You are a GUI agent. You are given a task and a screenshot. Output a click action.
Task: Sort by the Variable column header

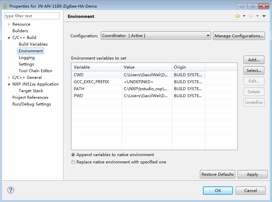tap(96, 67)
